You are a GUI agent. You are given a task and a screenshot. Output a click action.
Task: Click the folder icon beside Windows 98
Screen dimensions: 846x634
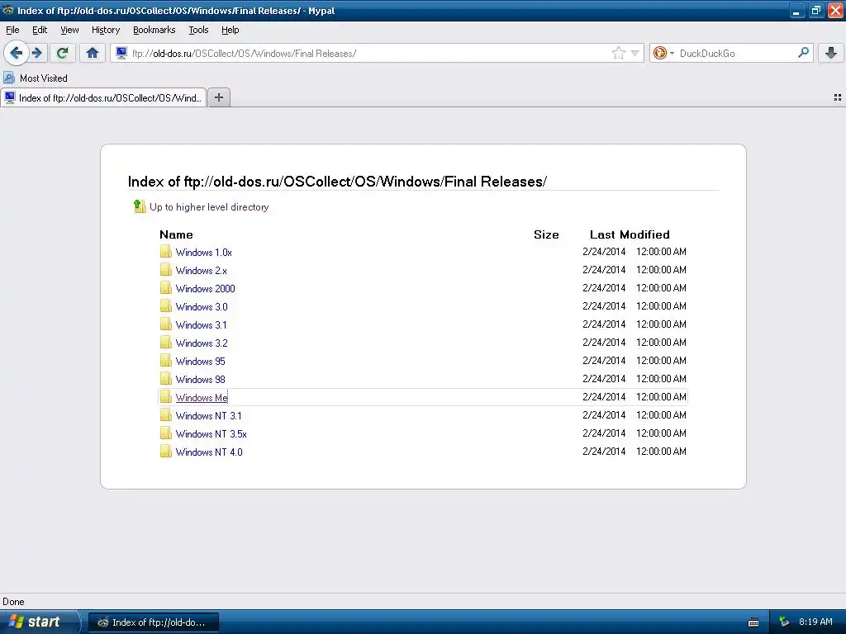tap(165, 378)
